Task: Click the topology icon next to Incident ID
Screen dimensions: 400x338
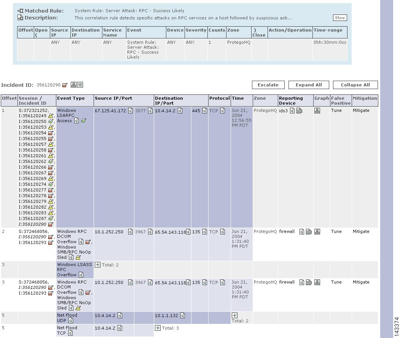Action: pos(74,85)
